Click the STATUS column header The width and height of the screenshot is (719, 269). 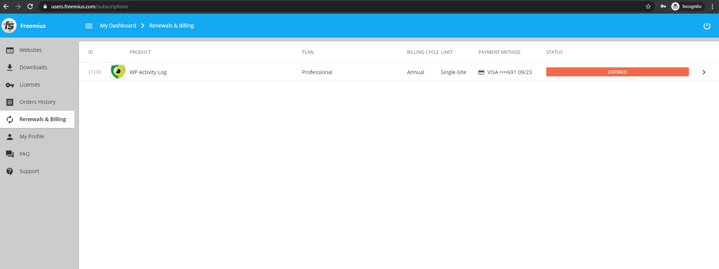554,52
